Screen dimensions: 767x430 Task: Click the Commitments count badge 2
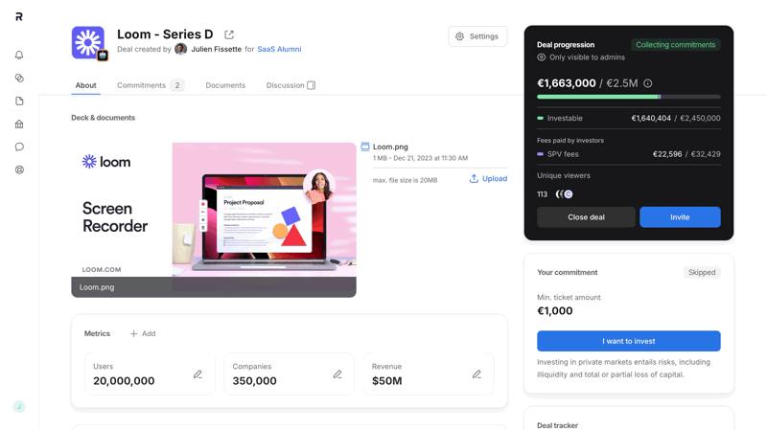[177, 85]
